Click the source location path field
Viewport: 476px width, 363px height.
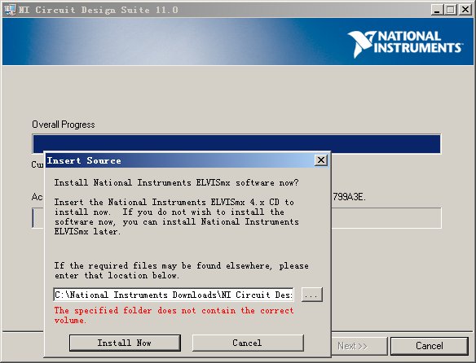tap(174, 295)
